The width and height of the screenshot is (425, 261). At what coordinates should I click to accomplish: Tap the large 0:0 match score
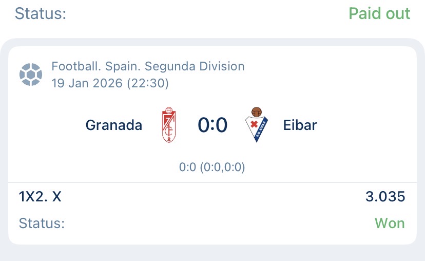(212, 125)
